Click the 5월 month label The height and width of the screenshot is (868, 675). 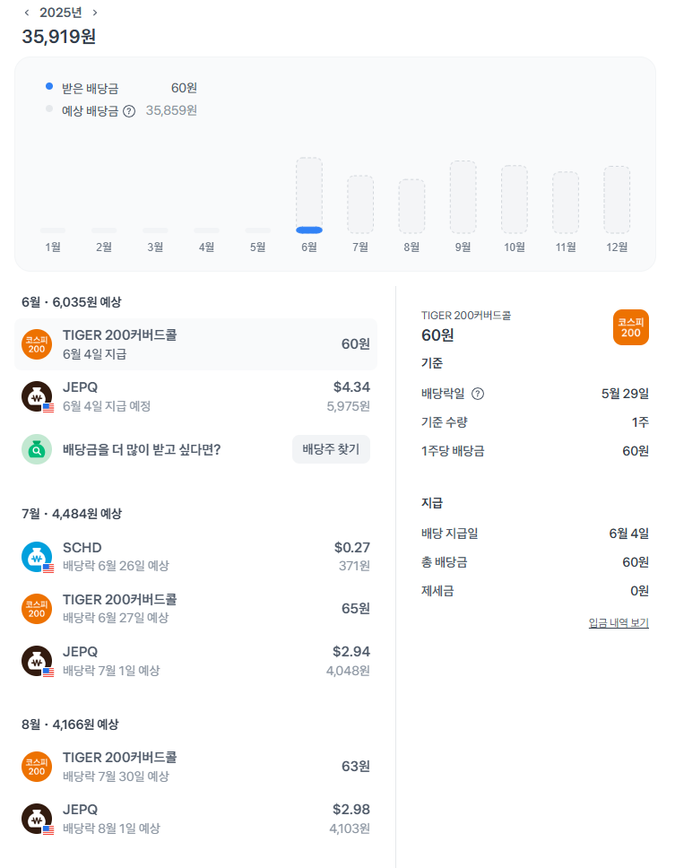[x=258, y=247]
